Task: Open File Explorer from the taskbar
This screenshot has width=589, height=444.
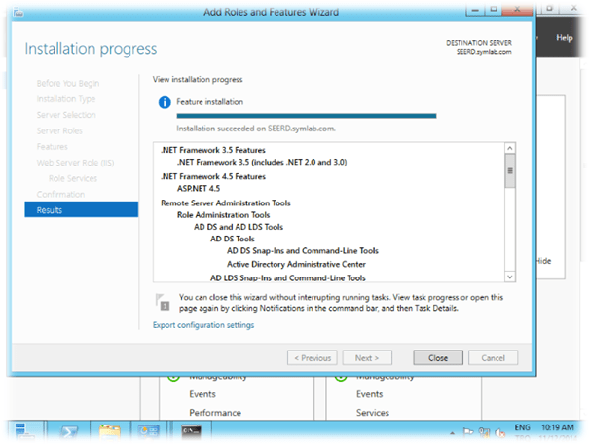Action: coord(110,429)
